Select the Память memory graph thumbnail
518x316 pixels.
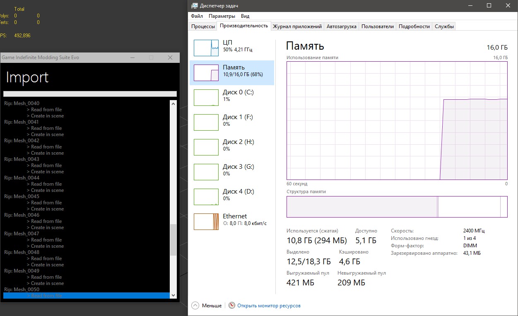[206, 73]
